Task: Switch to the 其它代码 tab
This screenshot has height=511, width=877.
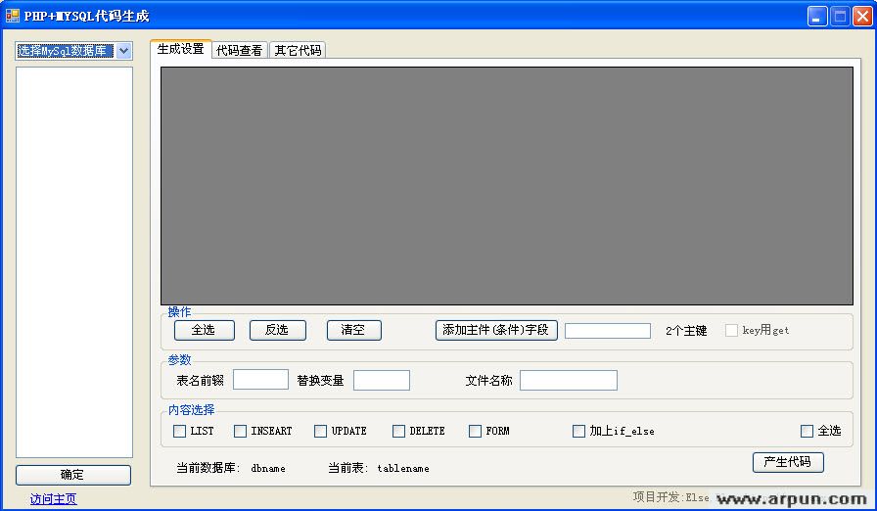Action: [x=298, y=50]
